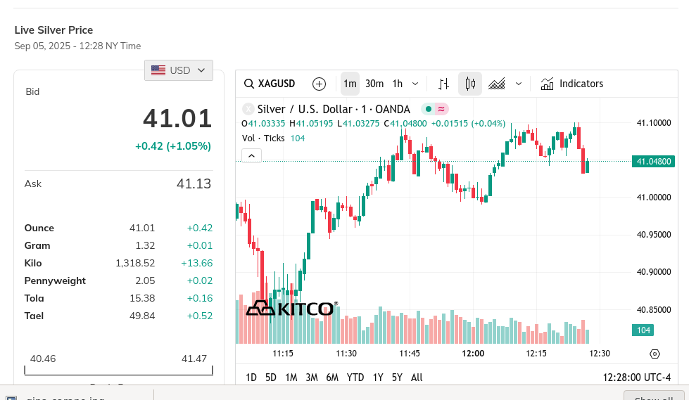Switch to 1h interval
689x400 pixels.
(x=398, y=84)
